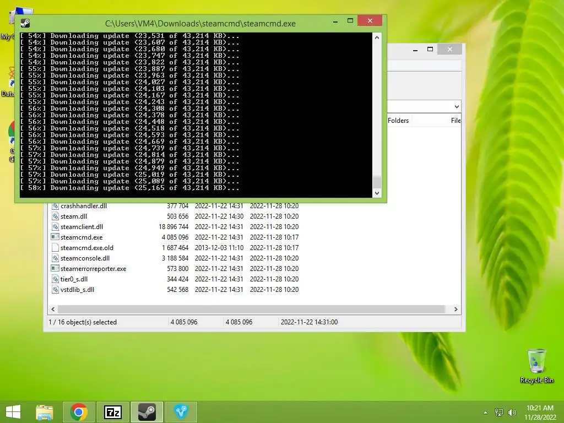Minimize the 7-Zip window behind the console
Screen dimensions: 564x423
(x=415, y=50)
